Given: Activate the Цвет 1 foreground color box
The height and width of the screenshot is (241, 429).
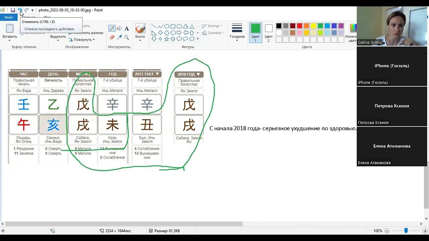Looking at the screenshot, I should click(255, 32).
